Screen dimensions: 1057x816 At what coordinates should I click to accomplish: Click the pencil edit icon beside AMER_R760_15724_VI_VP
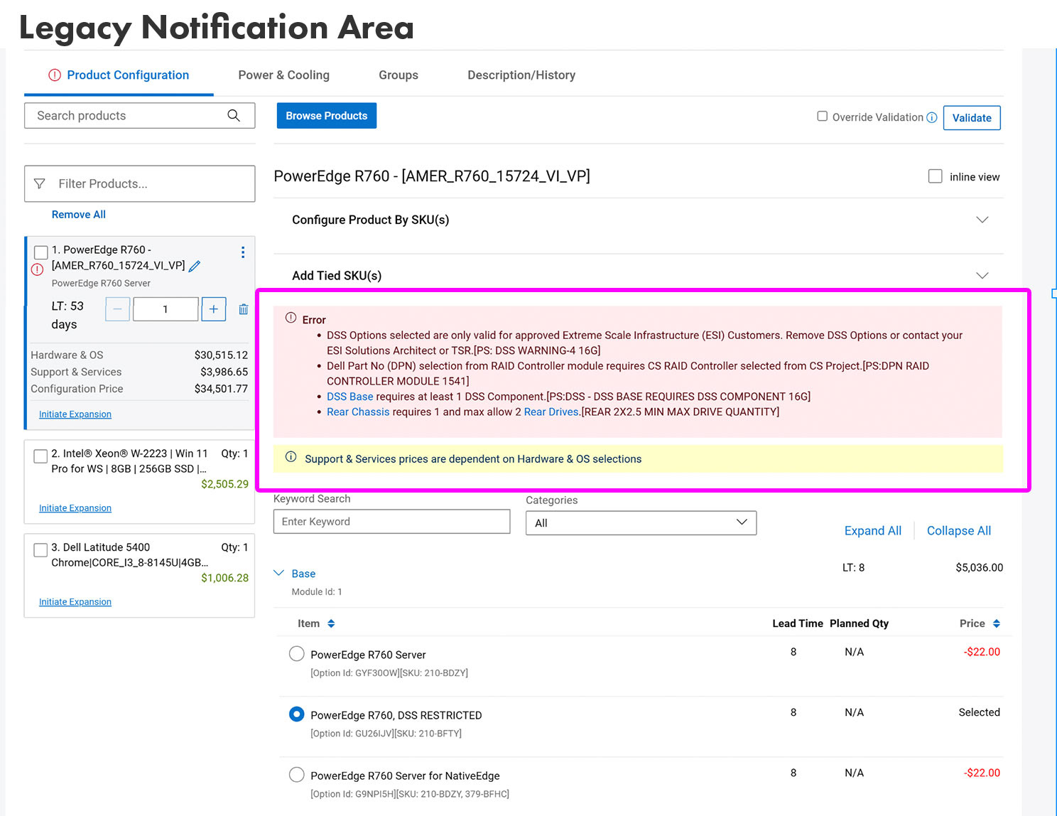(195, 266)
